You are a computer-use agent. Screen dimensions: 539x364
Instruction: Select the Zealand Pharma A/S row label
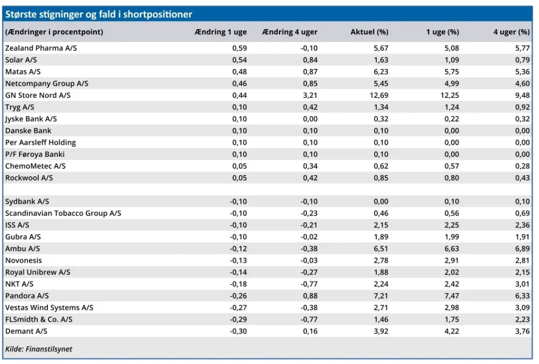click(x=41, y=48)
